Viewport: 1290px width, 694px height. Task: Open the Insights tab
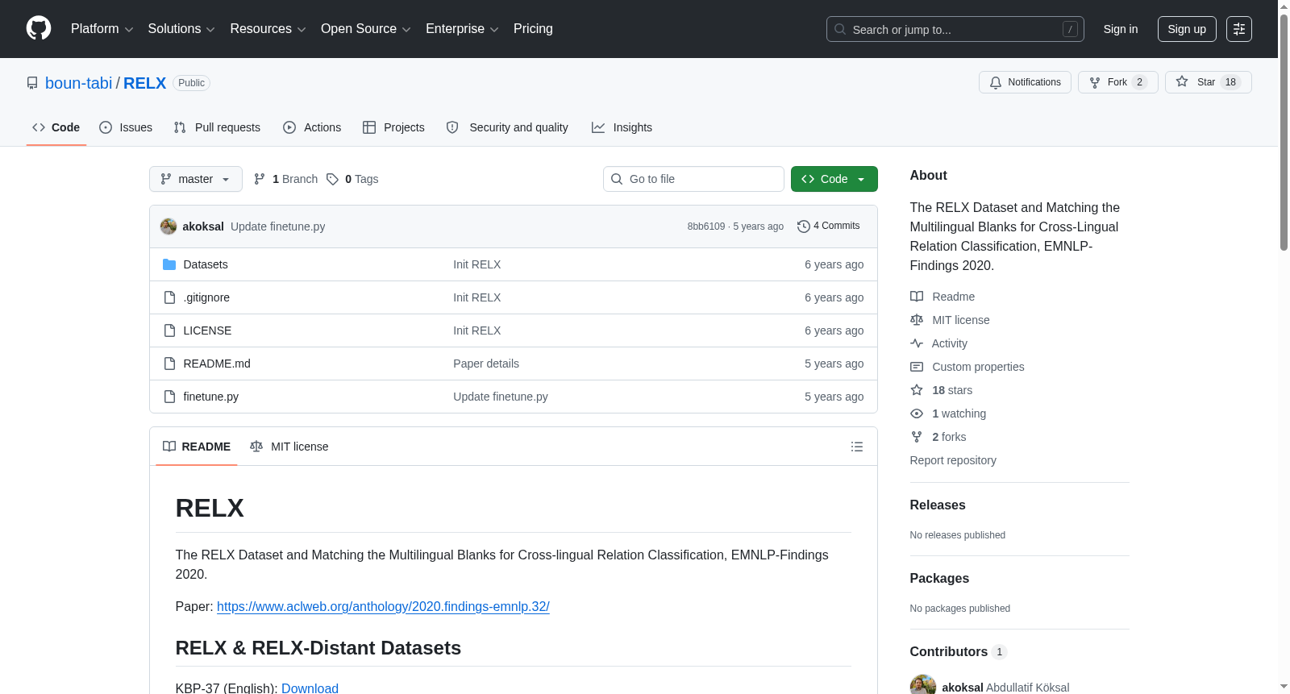(622, 127)
